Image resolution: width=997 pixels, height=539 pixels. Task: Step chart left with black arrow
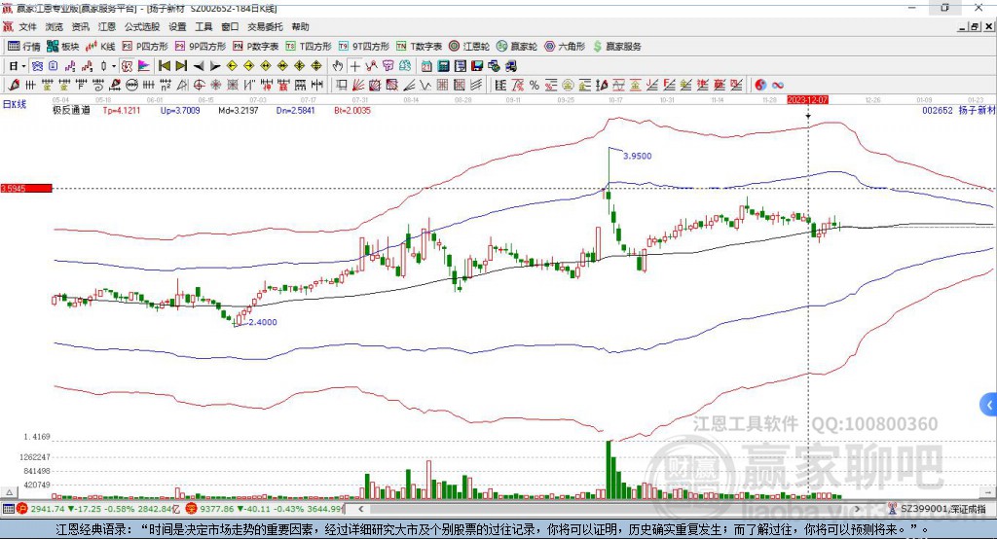(199, 66)
